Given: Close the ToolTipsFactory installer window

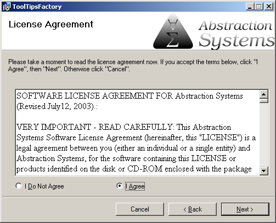Looking at the screenshot, I should pos(269,7).
